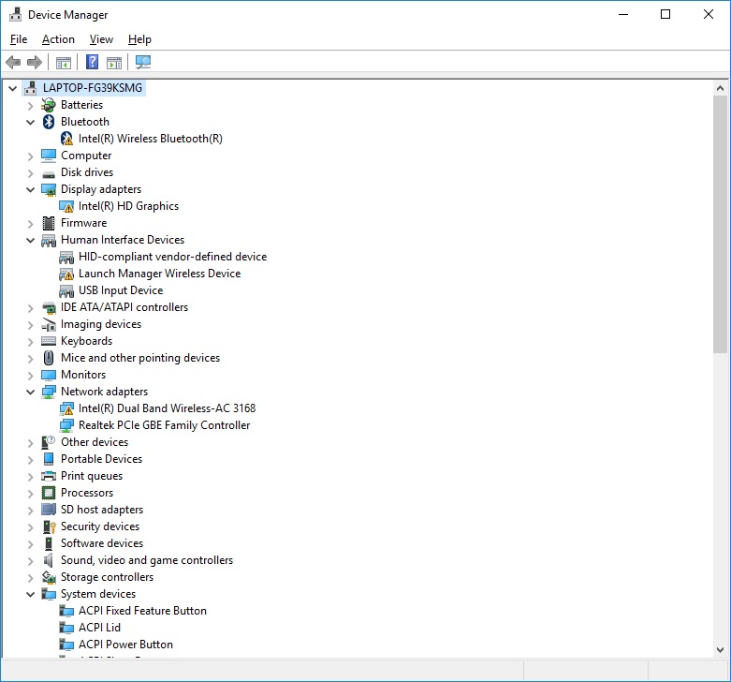Open the Action menu
731x682 pixels.
[58, 39]
